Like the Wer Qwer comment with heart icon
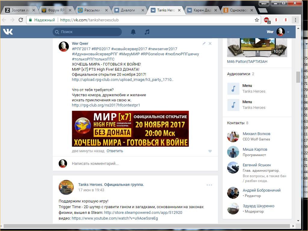 point(210,151)
